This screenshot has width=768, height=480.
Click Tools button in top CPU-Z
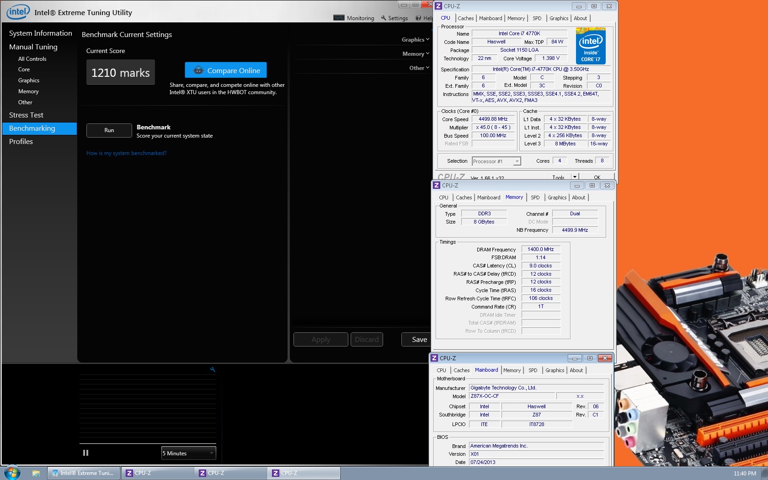click(x=558, y=177)
